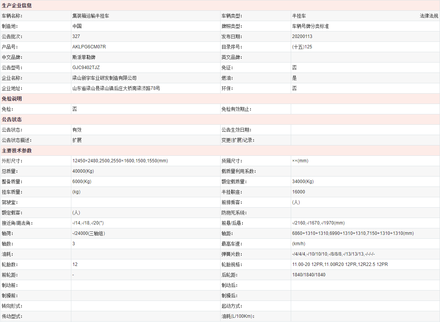
Task: Click the rated load 34000(Kg) value
Action: (x=303, y=182)
